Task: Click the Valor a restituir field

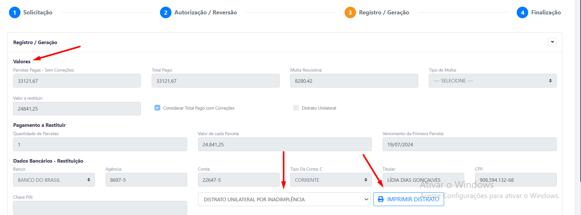Action: (x=77, y=109)
